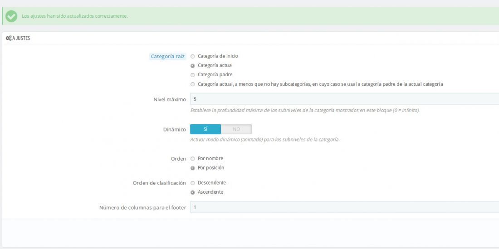This screenshot has width=499, height=249.
Task: Click the gears icon beside AJUSTES heading
Action: 9,38
